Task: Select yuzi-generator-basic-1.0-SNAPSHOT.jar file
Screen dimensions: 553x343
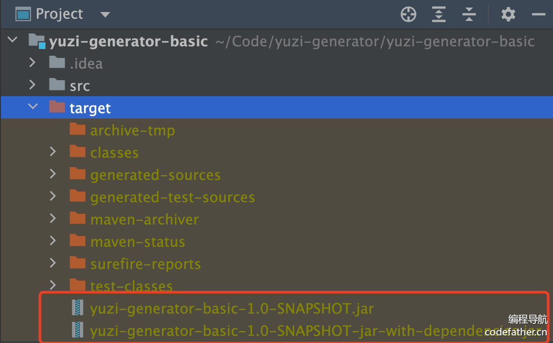Action: 232,309
